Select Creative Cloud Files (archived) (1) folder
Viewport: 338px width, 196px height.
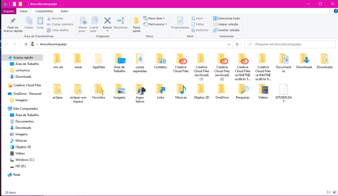(x=201, y=67)
